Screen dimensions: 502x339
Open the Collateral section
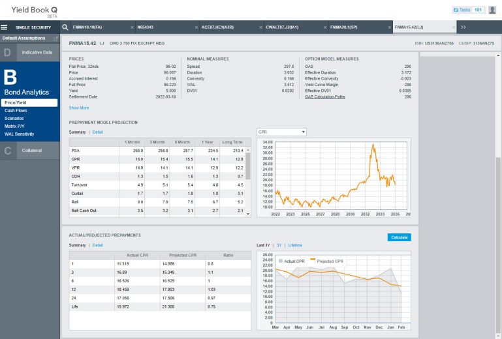coord(30,151)
